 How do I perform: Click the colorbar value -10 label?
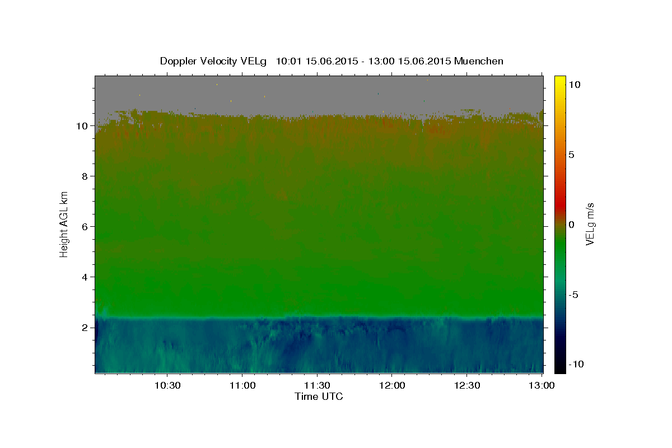tap(576, 365)
